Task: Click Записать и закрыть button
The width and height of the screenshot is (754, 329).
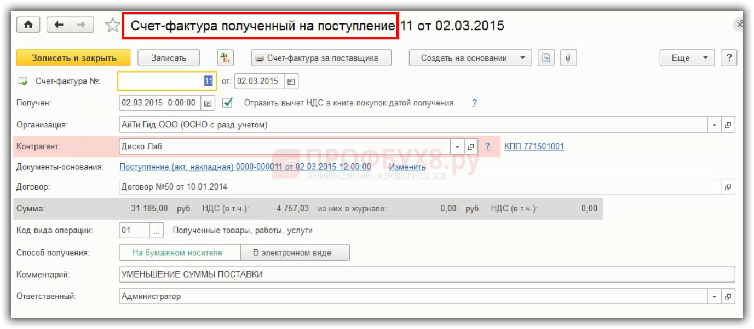Action: coord(73,58)
